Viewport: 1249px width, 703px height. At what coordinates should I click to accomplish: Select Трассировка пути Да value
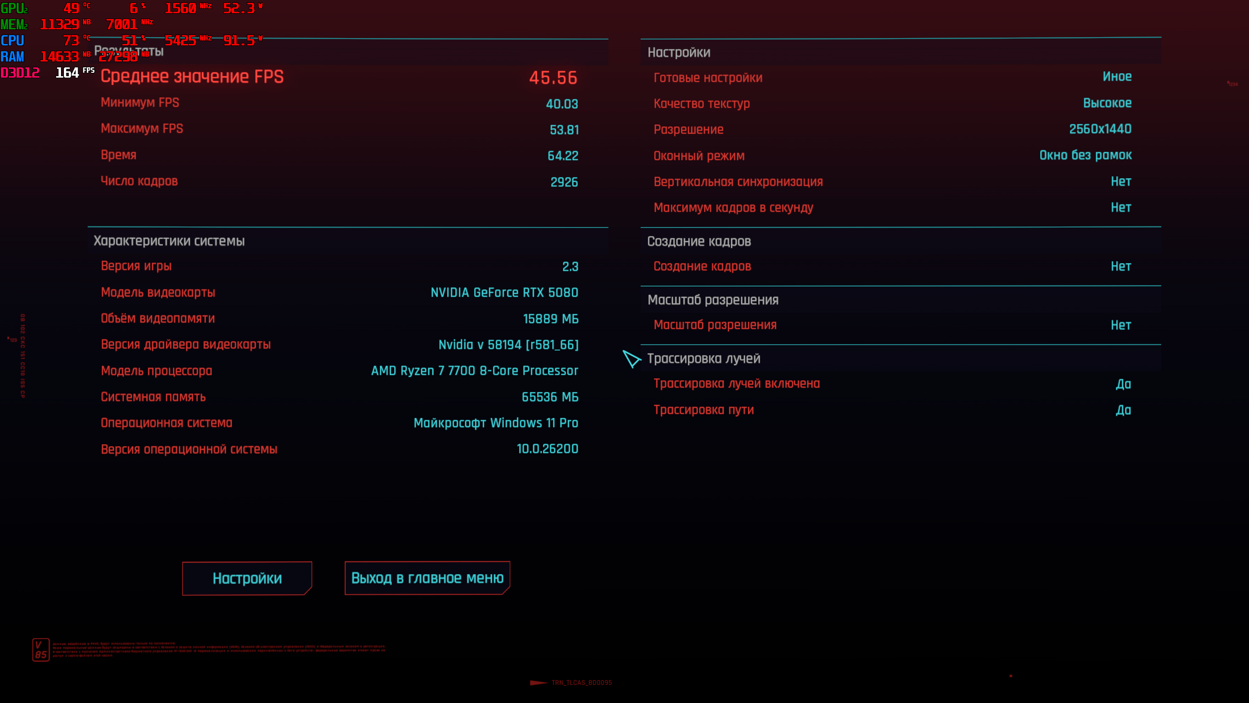(x=1123, y=410)
